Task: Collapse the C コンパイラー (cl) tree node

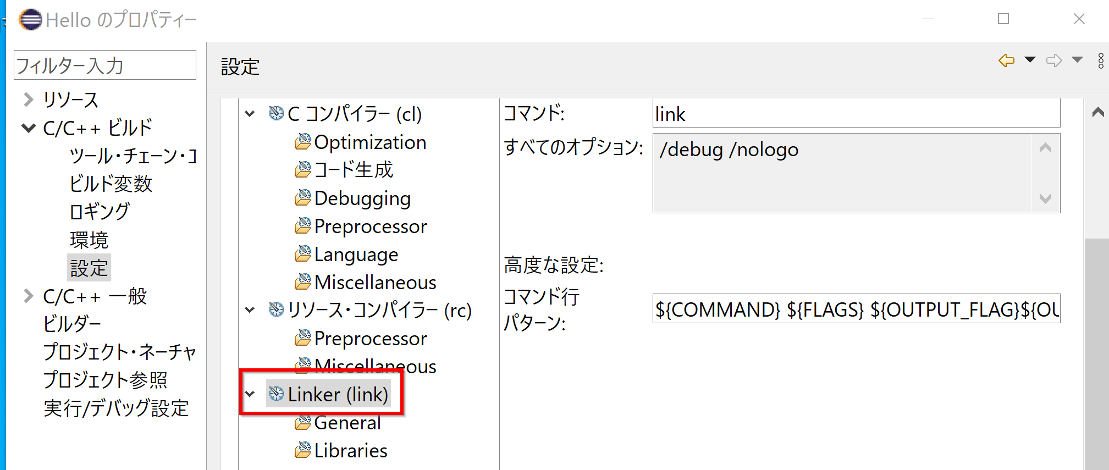Action: 250,114
